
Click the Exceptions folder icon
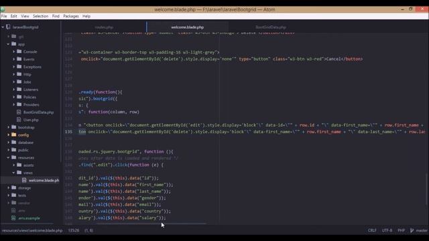[x=19, y=67]
